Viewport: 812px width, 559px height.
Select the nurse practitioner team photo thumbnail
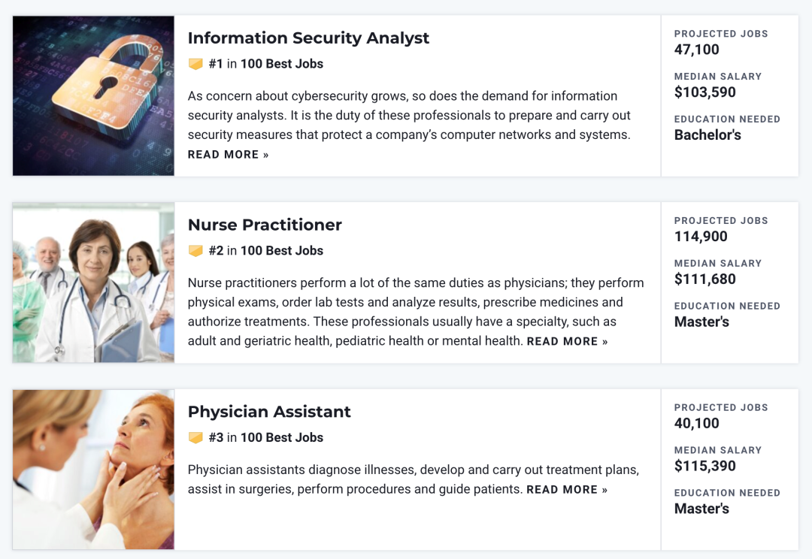pyautogui.click(x=93, y=283)
